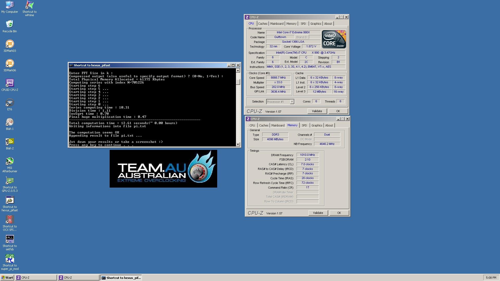Click the Row Refresh Cycle Time 72 clocks value

308,183
